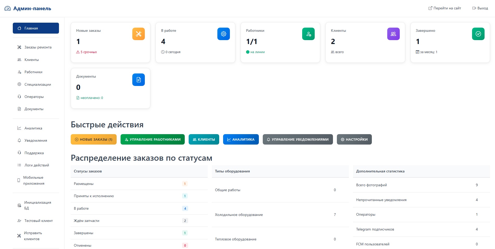The height and width of the screenshot is (249, 495).
Task: Click the chart icon beside Аналитика in sidebar
Action: coord(19,128)
